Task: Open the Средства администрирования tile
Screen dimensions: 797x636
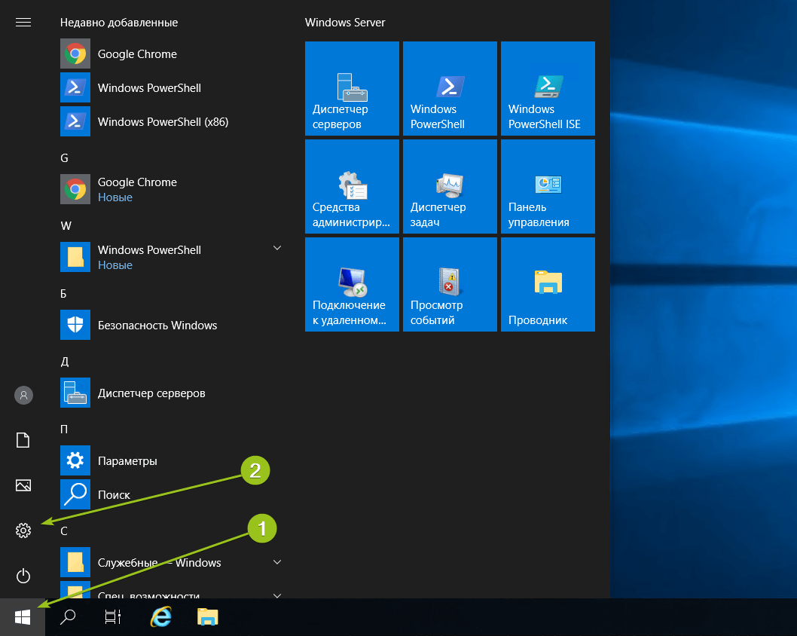Action: click(x=352, y=187)
